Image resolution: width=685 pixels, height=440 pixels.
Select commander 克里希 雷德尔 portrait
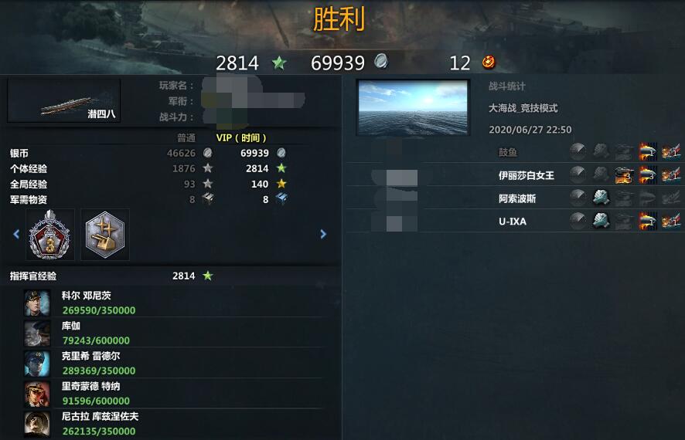37,364
